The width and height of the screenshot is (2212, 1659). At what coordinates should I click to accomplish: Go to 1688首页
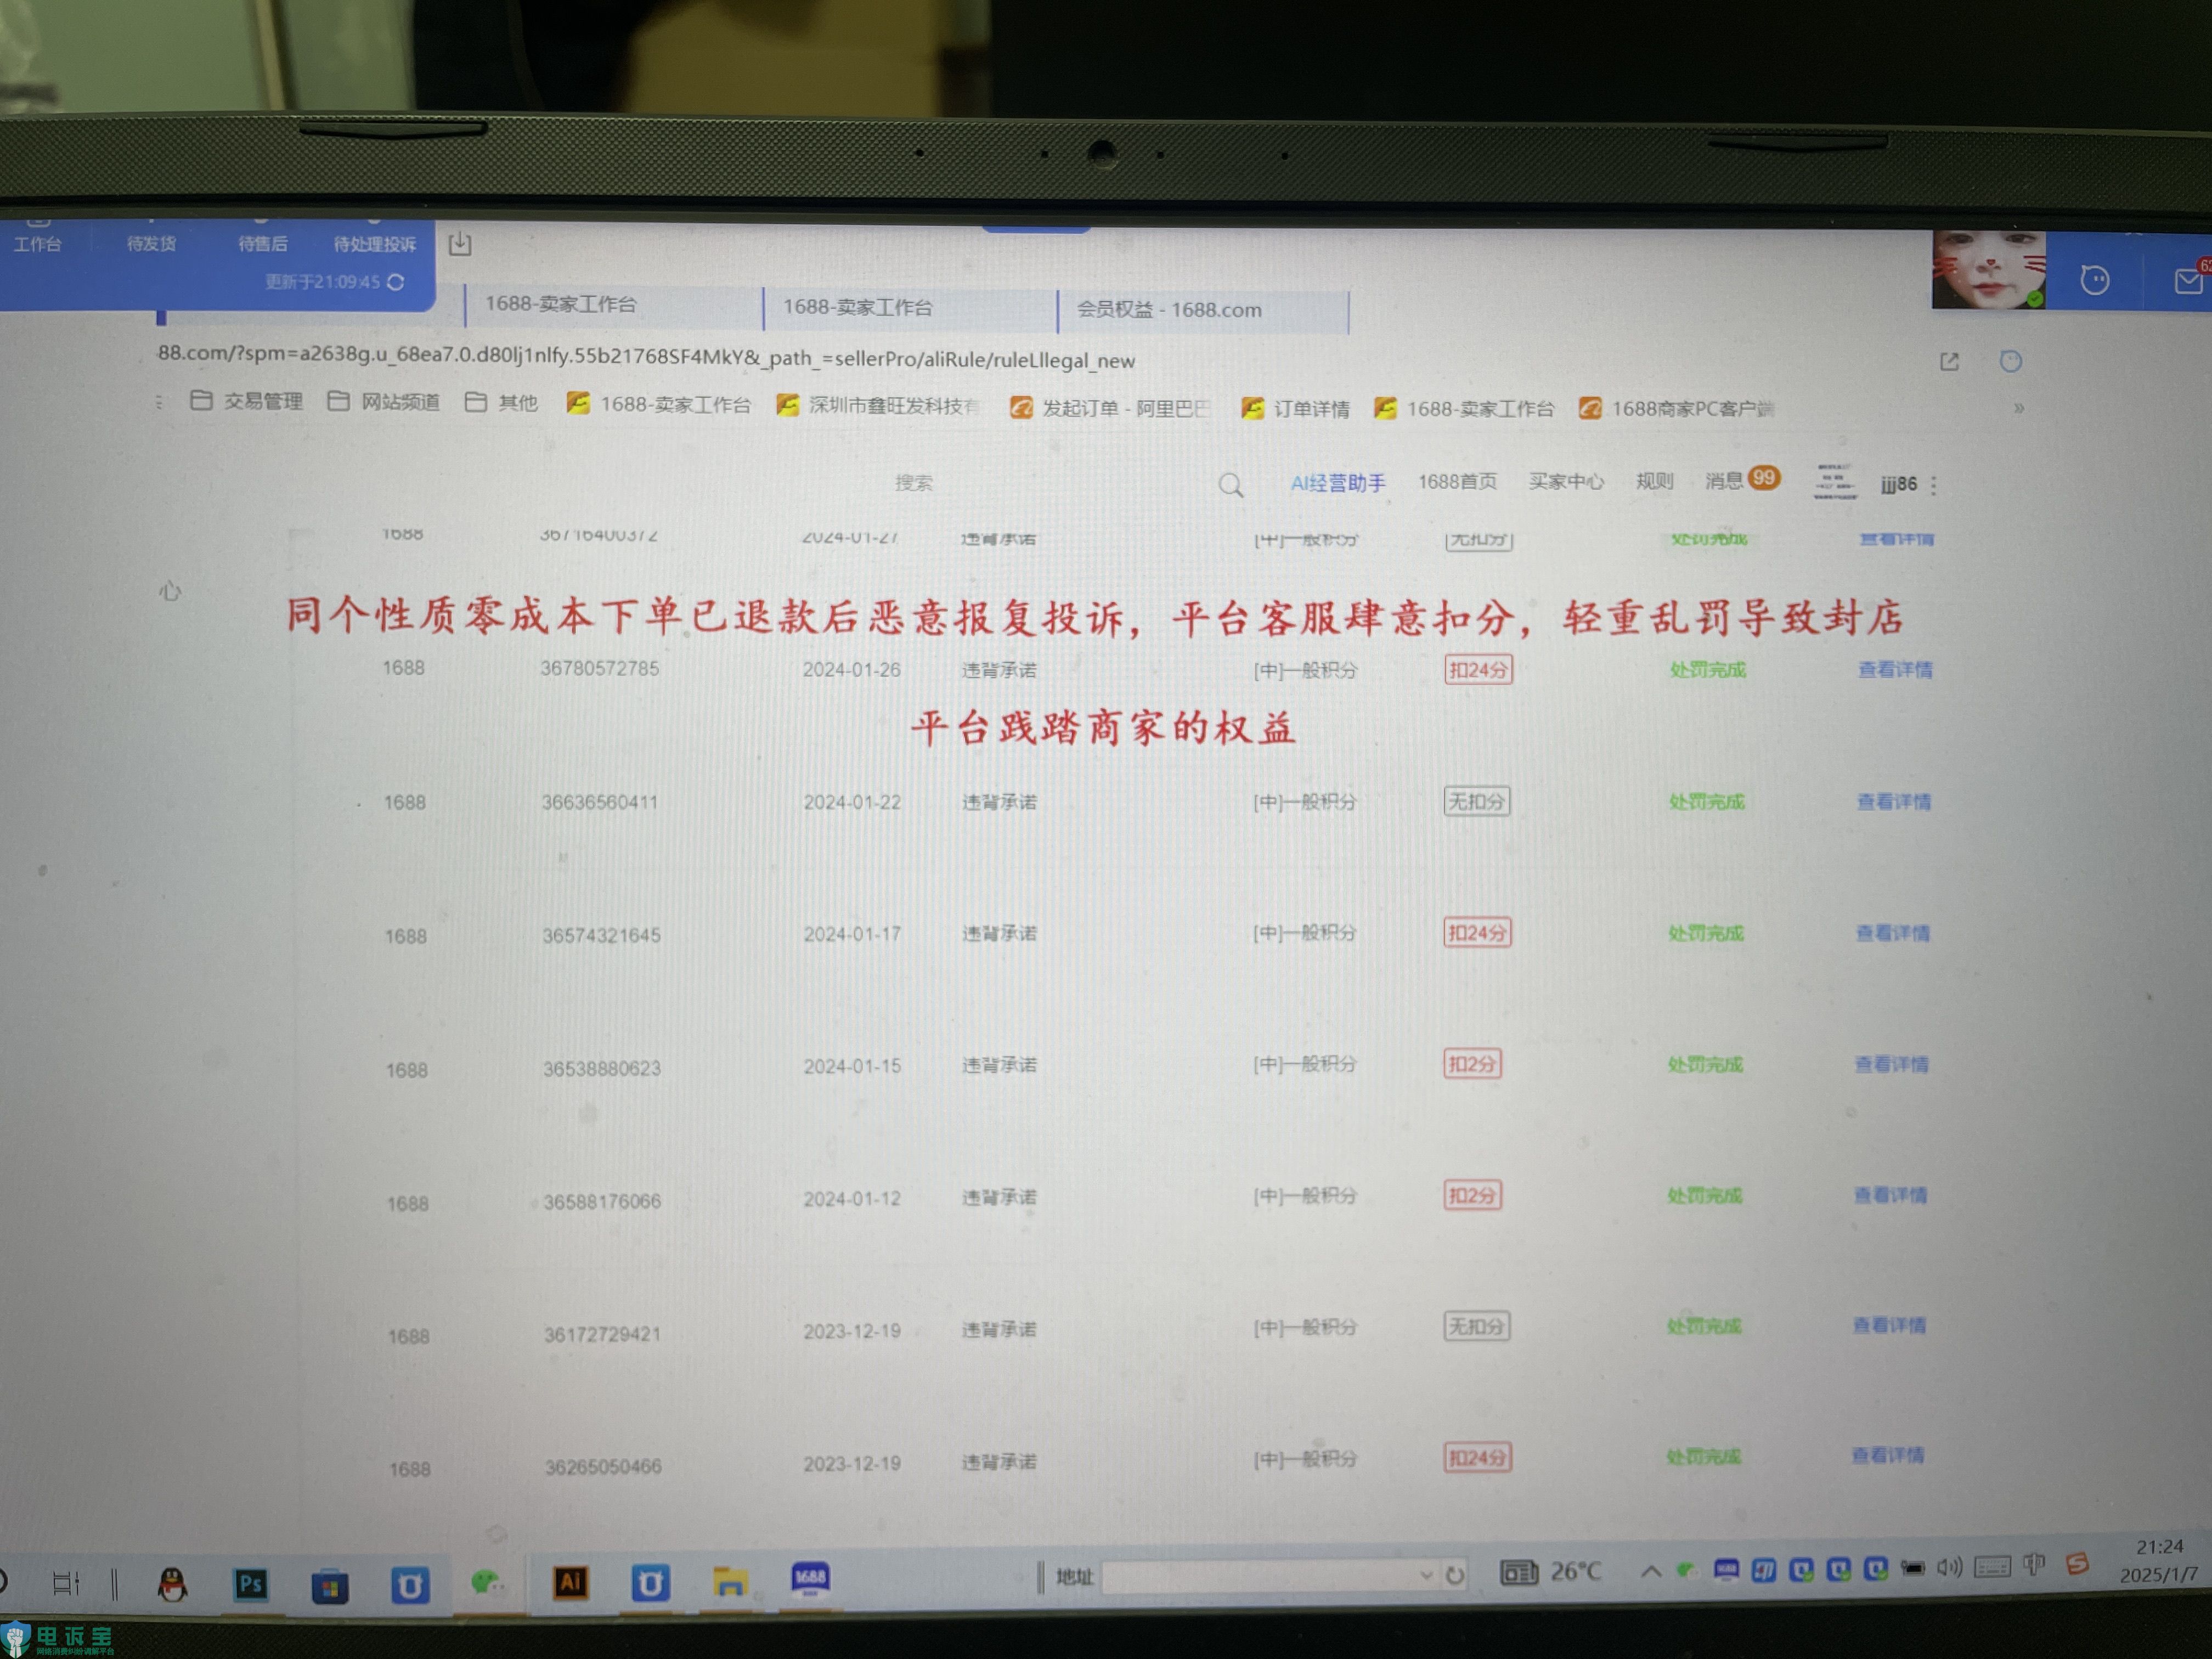(1457, 482)
